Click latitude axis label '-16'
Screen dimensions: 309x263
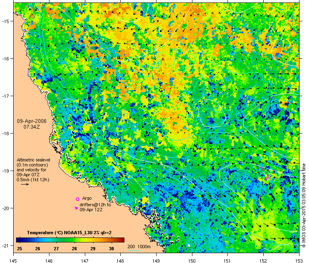(x=5, y=59)
